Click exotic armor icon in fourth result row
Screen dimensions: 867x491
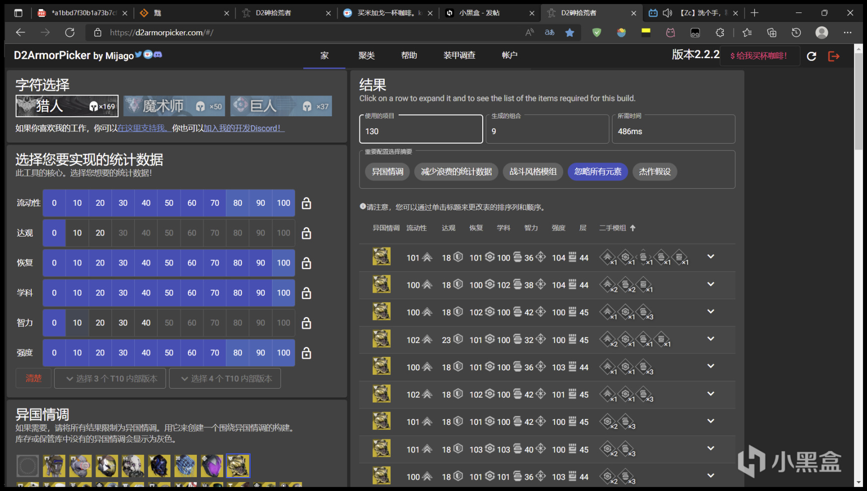click(382, 339)
